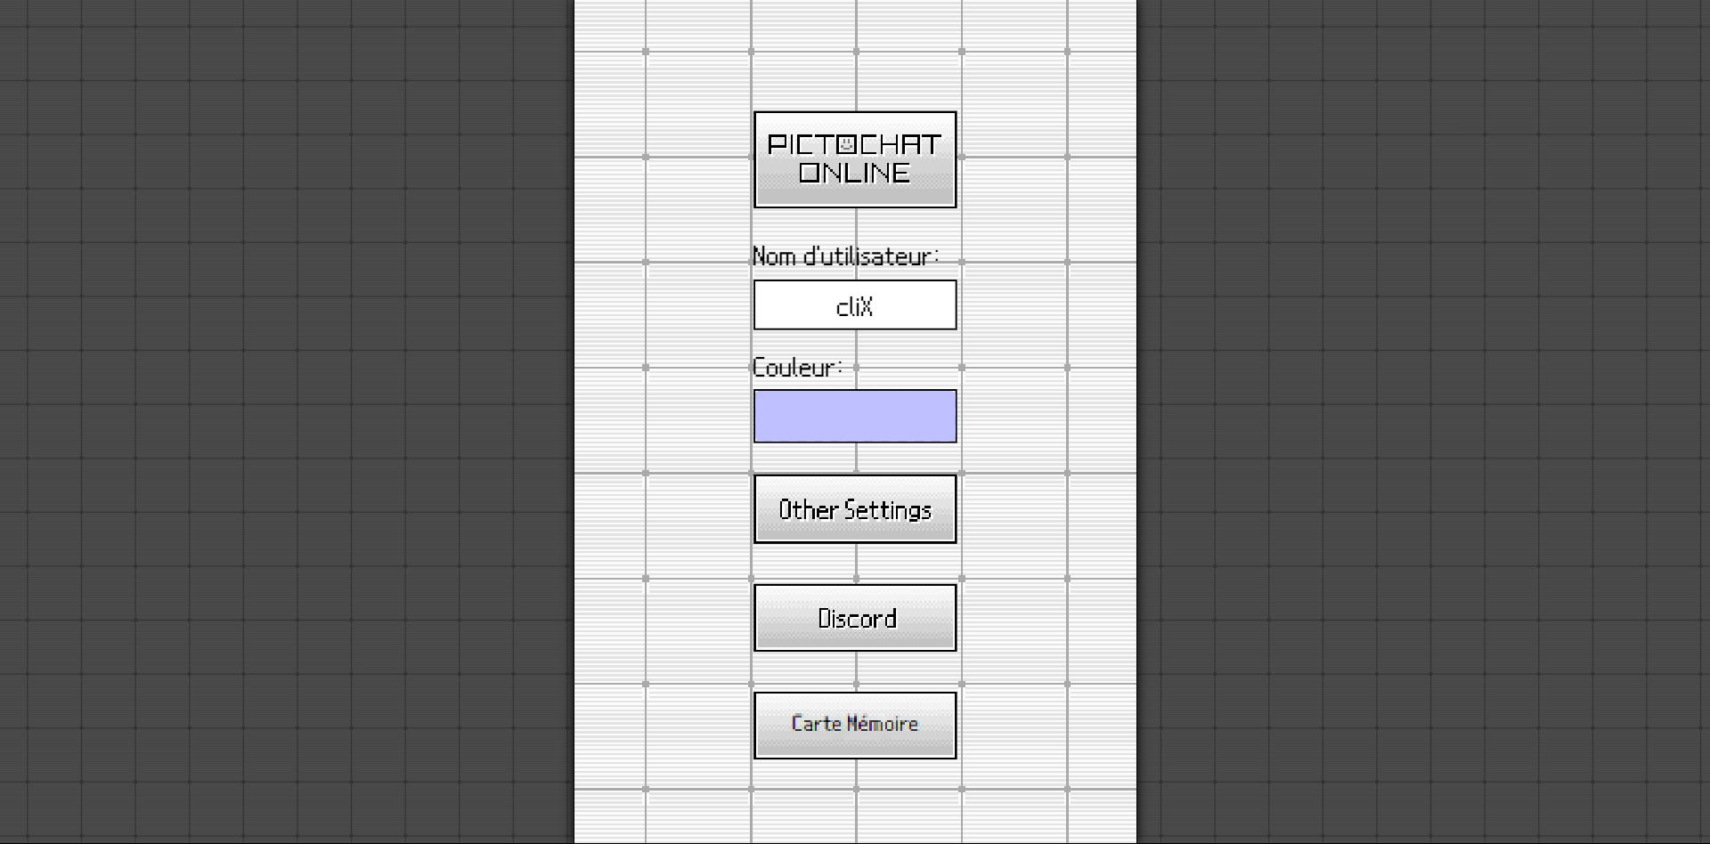The height and width of the screenshot is (844, 1710).
Task: Click the PictoChat Online logo
Action: coord(855,159)
